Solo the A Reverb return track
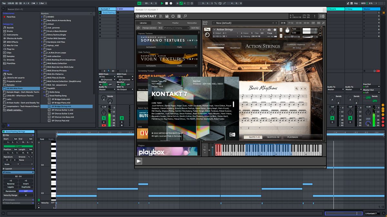Image resolution: width=387 pixels, height=217 pixels. [x=332, y=122]
